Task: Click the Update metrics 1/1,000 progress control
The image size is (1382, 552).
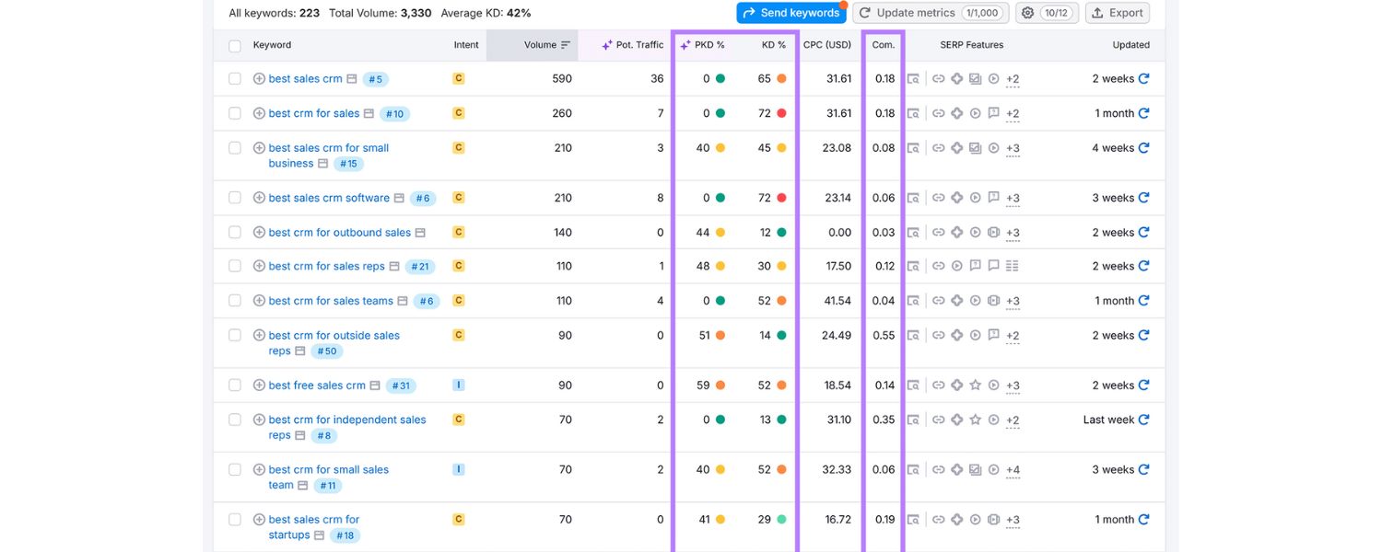Action: pos(931,12)
